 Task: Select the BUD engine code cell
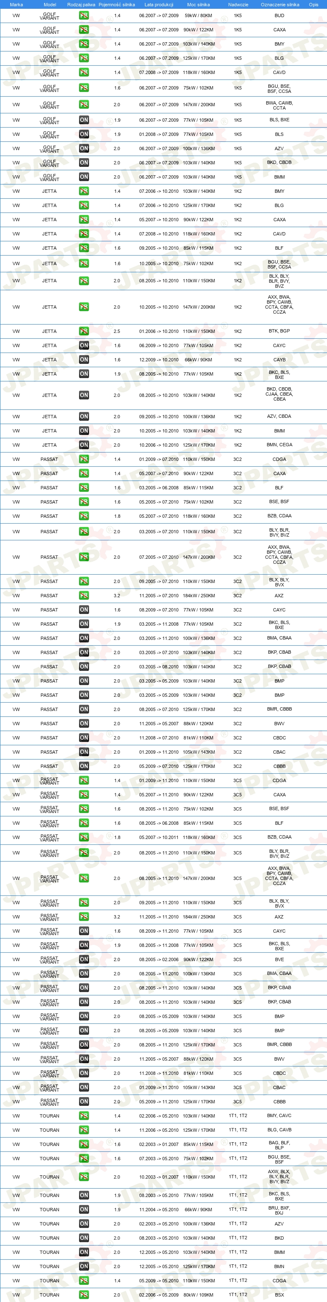[x=279, y=15]
